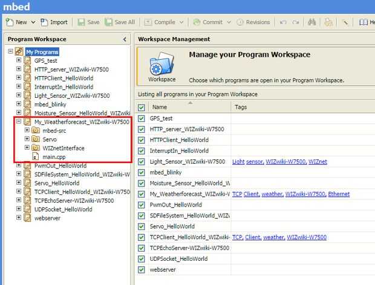Screen dimensions: 375x285
Task: Click the Undo arrow icon
Action: click(x=283, y=22)
